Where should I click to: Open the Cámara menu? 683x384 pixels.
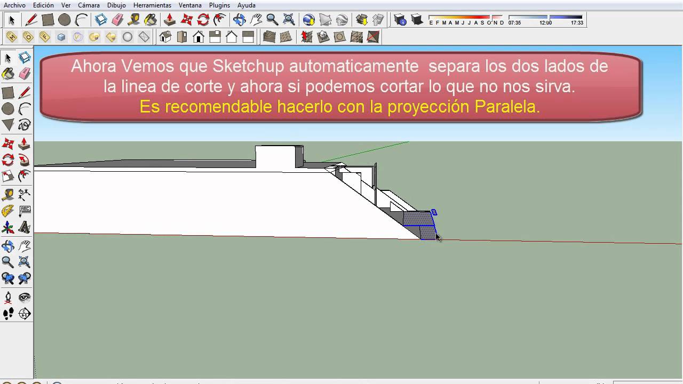pos(89,5)
